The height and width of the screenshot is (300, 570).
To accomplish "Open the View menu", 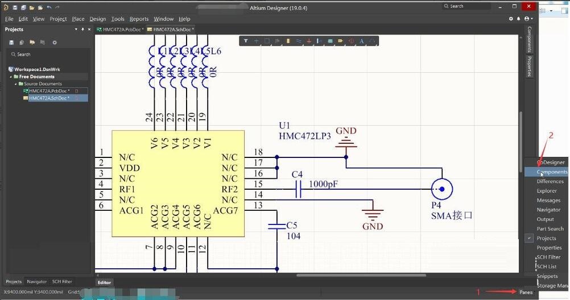I will (39, 19).
